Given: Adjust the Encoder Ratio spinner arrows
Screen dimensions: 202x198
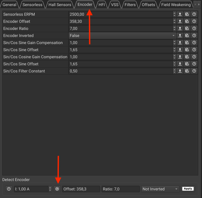Looking at the screenshot, I should [174, 29].
